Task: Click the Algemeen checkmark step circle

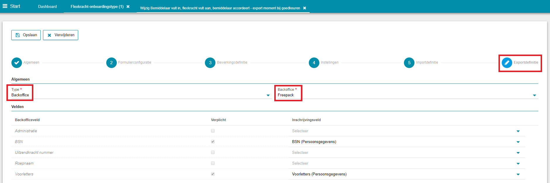Action: pyautogui.click(x=17, y=62)
